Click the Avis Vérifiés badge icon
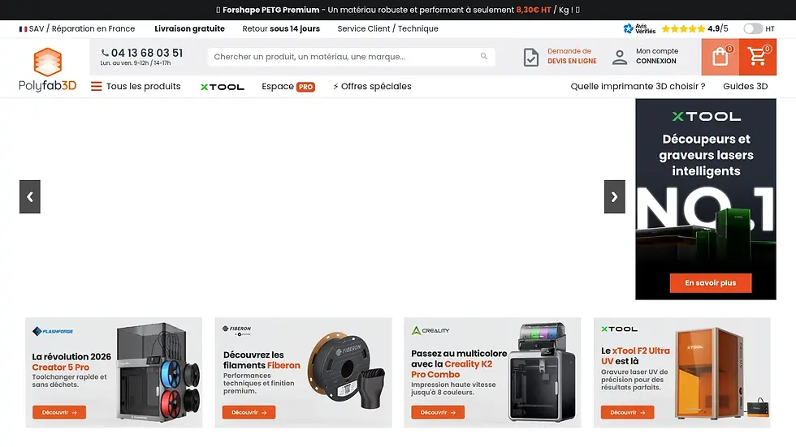 (639, 29)
